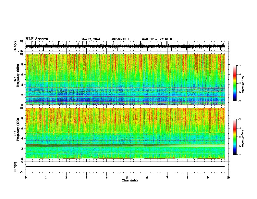Click the "station=OUI" header label
The height and width of the screenshot is (199, 257).
pyautogui.click(x=120, y=39)
